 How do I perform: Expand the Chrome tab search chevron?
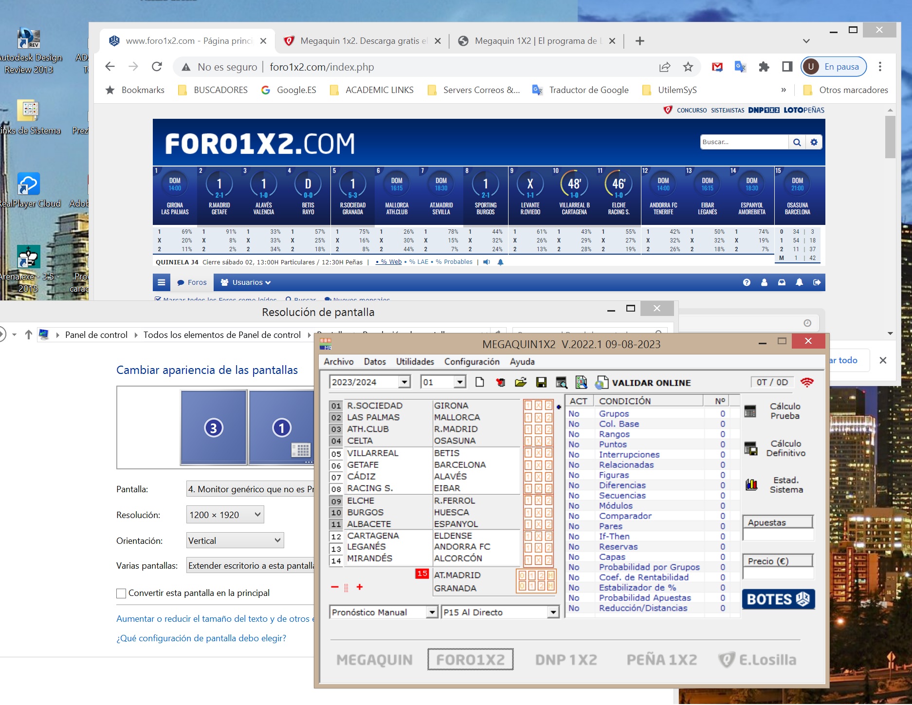click(806, 41)
